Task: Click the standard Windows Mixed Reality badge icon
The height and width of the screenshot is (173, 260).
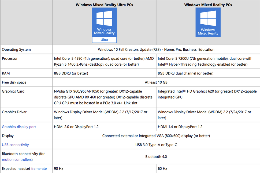Action: [208, 22]
